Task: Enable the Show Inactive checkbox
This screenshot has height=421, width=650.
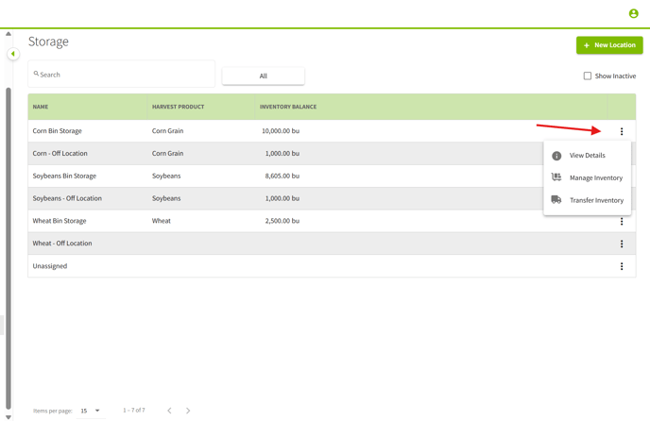Action: click(588, 76)
